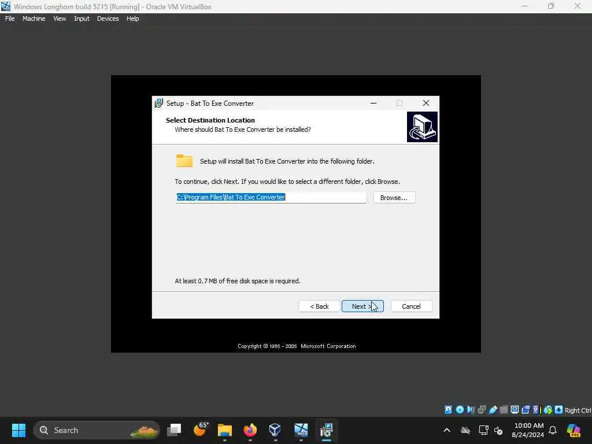Click the destination folder path field
This screenshot has width=592, height=444.
pyautogui.click(x=271, y=197)
